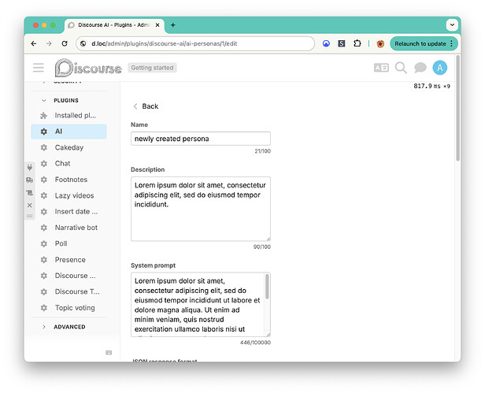Screen dimensions: 485x393
Task: Reload the page in browser
Action: click(65, 43)
